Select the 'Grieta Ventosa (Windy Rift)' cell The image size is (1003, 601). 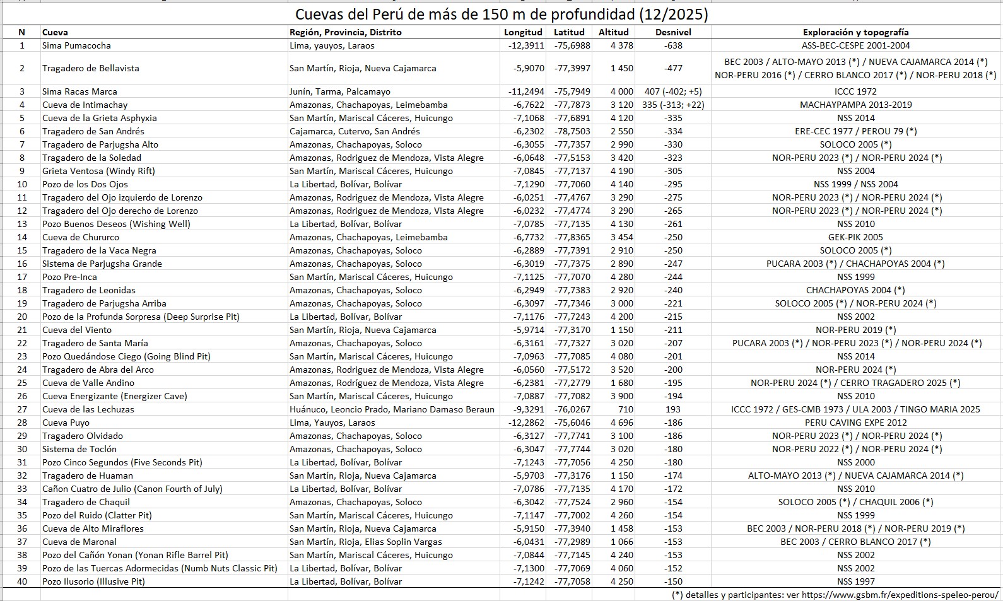click(98, 171)
